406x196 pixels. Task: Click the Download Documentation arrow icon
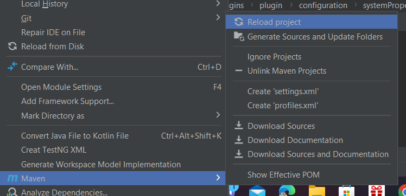(238, 140)
